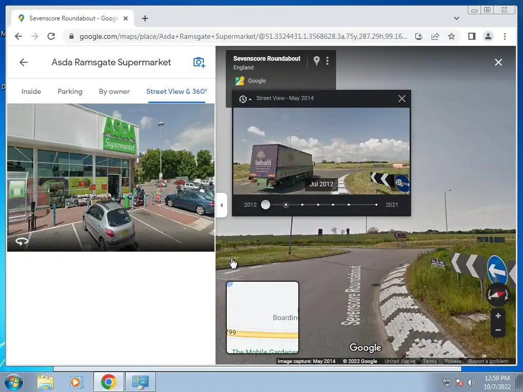Click the Chrome forward navigation arrow
The height and width of the screenshot is (392, 523).
click(x=35, y=36)
